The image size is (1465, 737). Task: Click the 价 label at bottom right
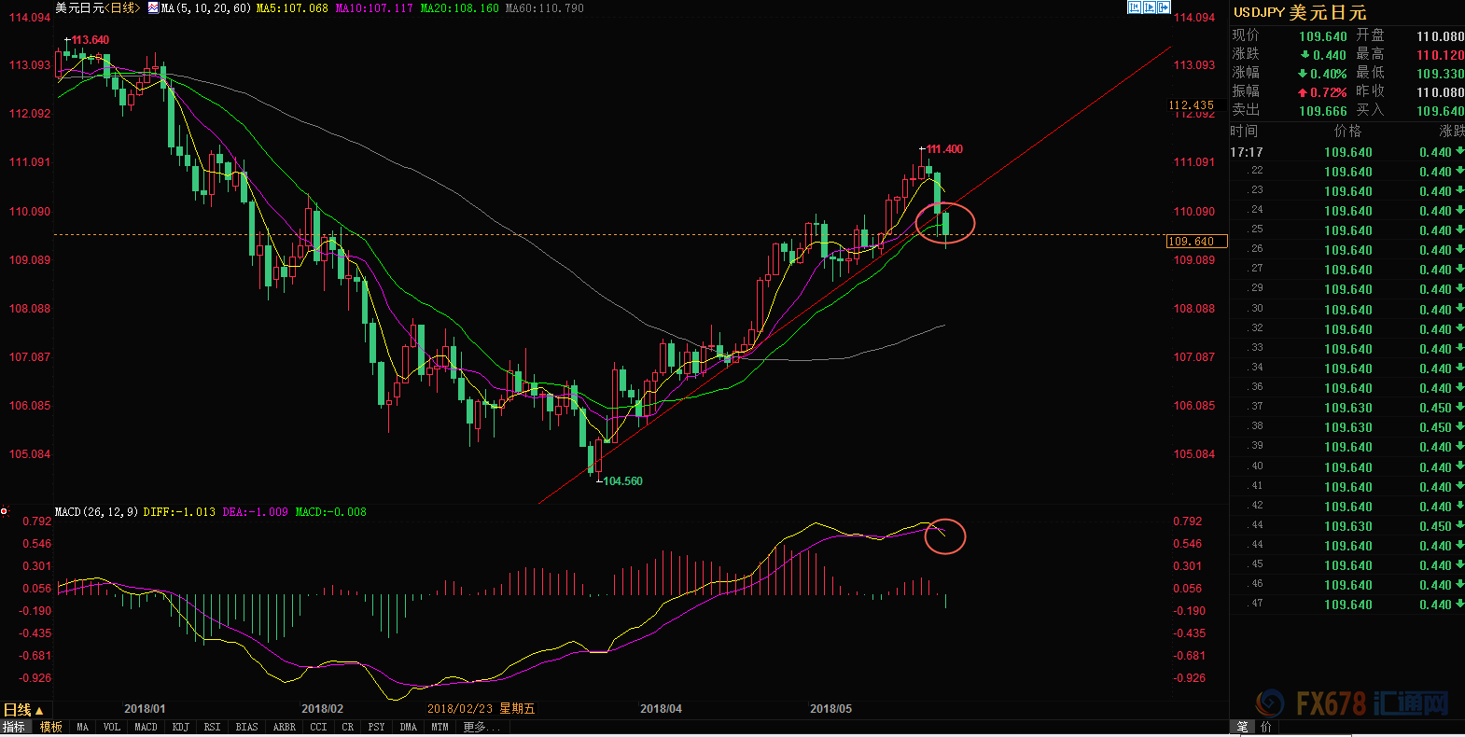1266,727
